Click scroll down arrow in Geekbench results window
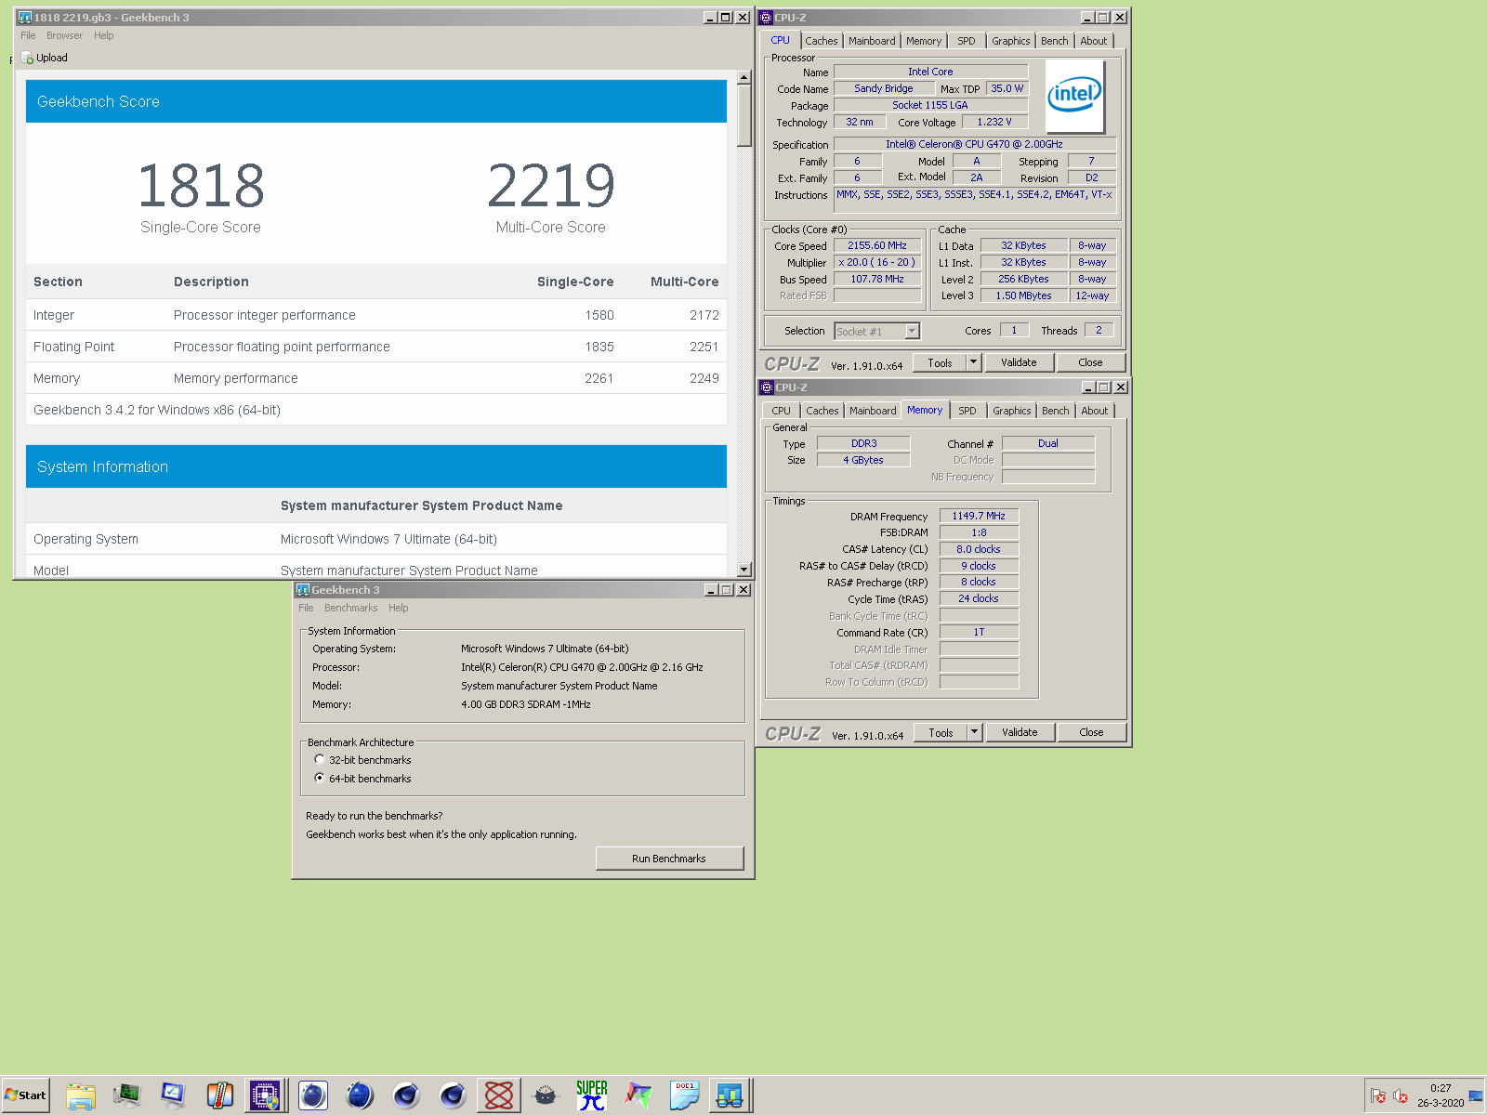This screenshot has width=1487, height=1115. pos(744,570)
